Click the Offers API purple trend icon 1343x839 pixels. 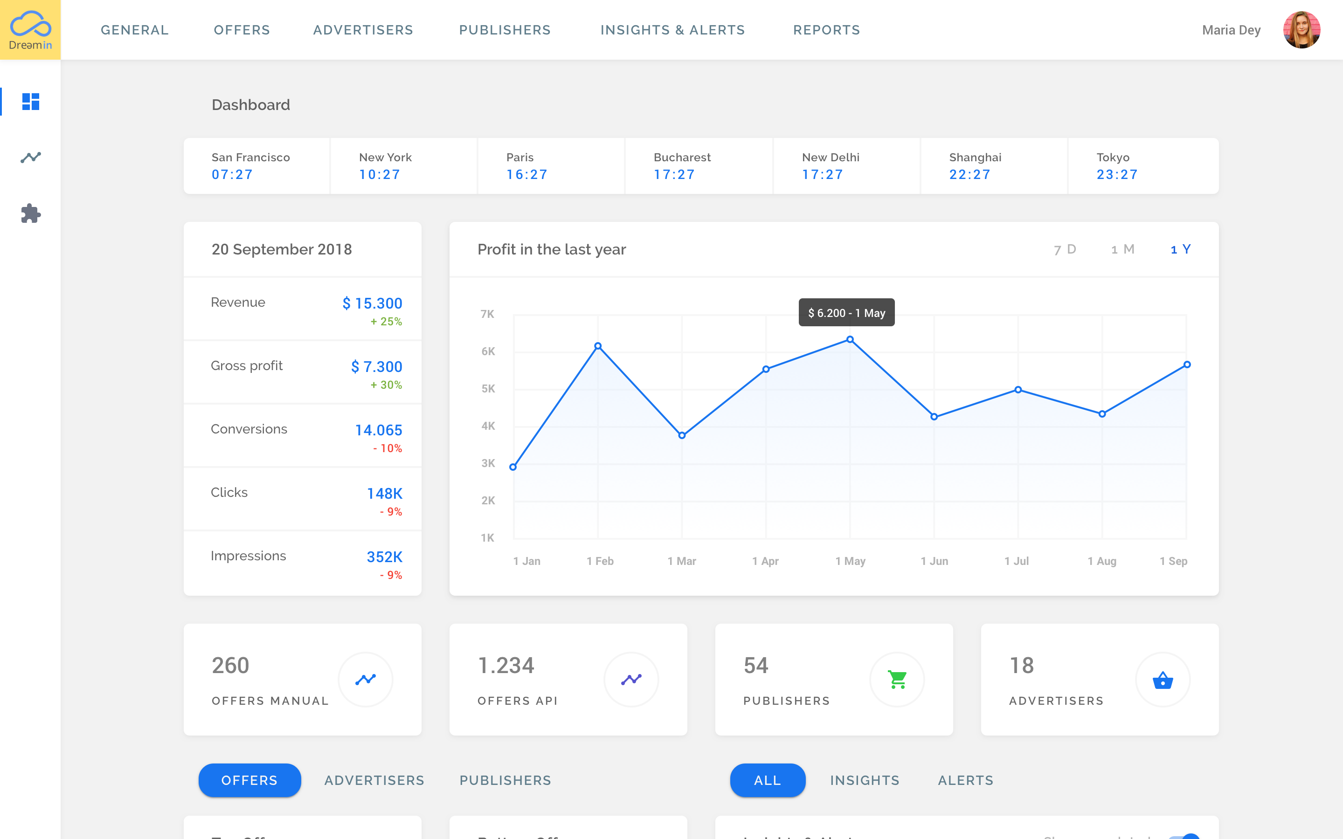[x=631, y=679]
